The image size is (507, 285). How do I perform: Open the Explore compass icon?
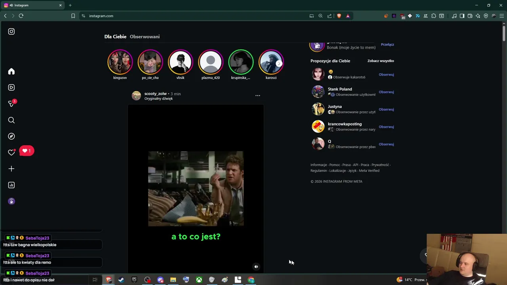click(x=11, y=136)
